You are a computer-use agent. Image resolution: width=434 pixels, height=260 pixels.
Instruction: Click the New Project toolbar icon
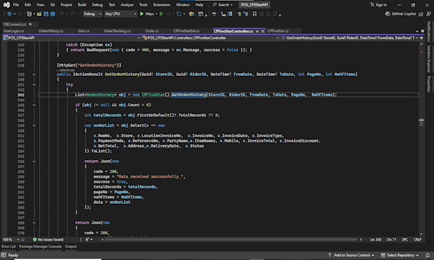(x=29, y=14)
